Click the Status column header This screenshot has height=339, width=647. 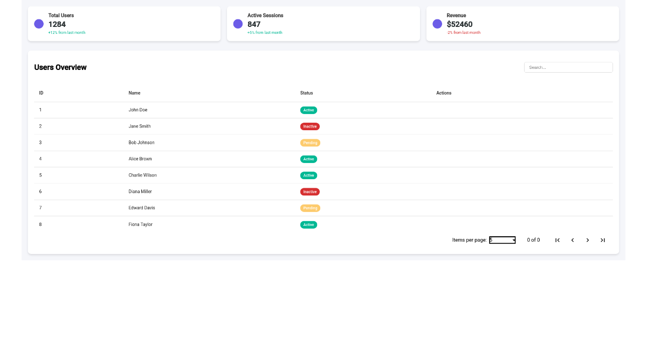(x=306, y=93)
